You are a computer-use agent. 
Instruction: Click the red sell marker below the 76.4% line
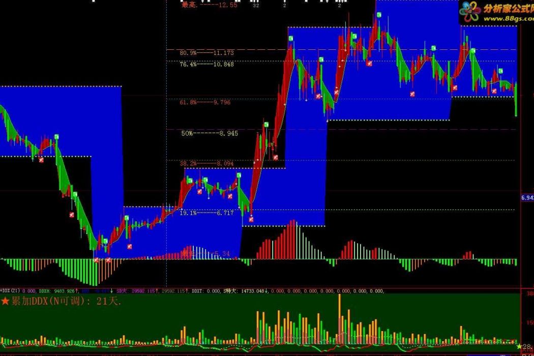(x=369, y=64)
